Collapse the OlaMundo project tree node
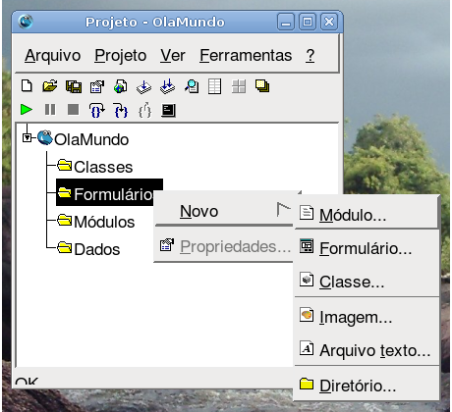Viewport: 452px width, 412px height. point(27,137)
